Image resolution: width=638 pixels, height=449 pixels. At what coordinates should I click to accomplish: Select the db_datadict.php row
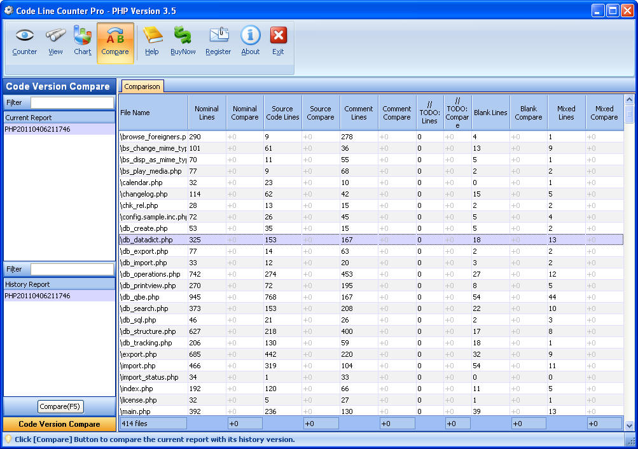click(x=254, y=240)
